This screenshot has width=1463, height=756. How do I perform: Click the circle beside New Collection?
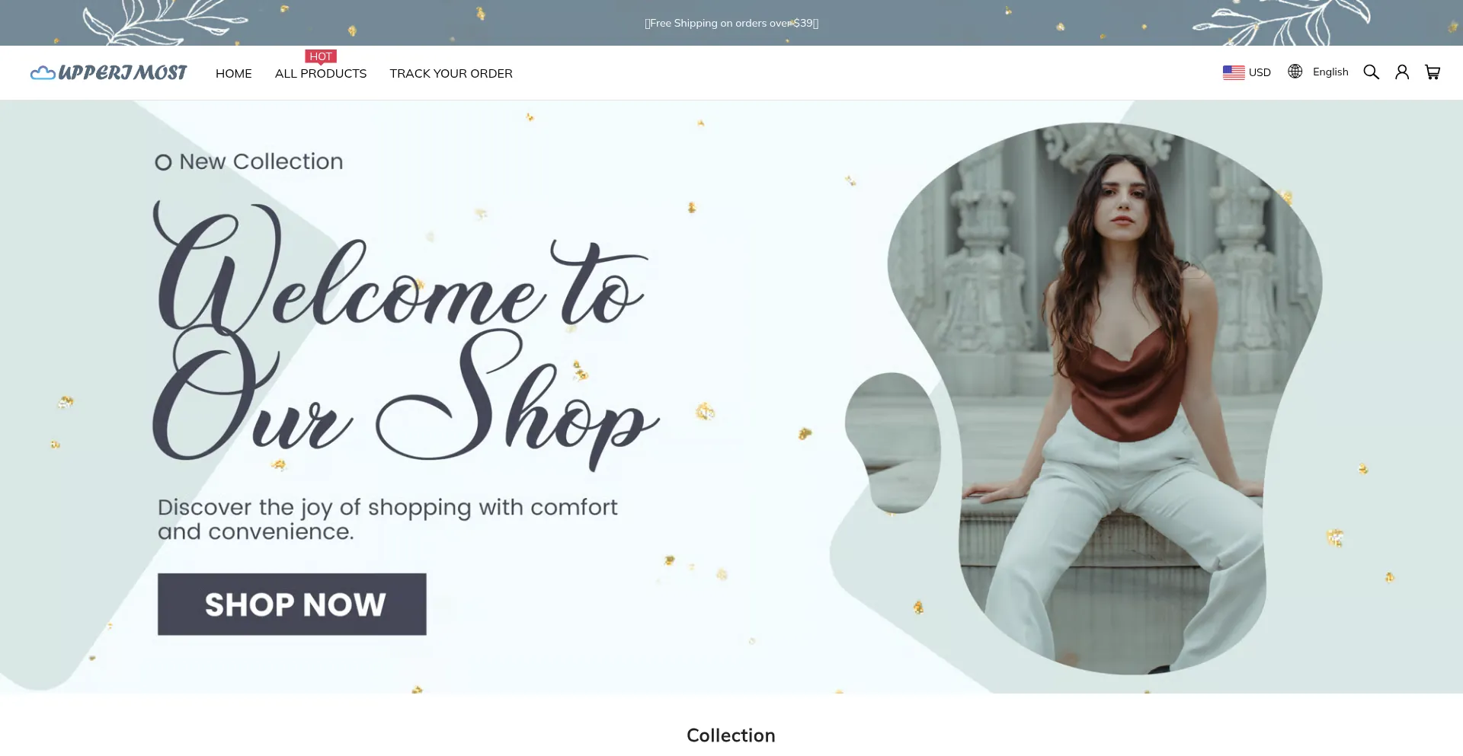pos(163,162)
